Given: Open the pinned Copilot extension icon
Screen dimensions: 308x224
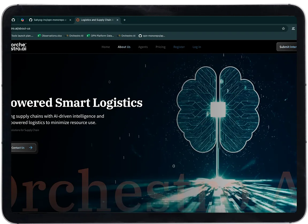Looking at the screenshot, I should [22, 20].
